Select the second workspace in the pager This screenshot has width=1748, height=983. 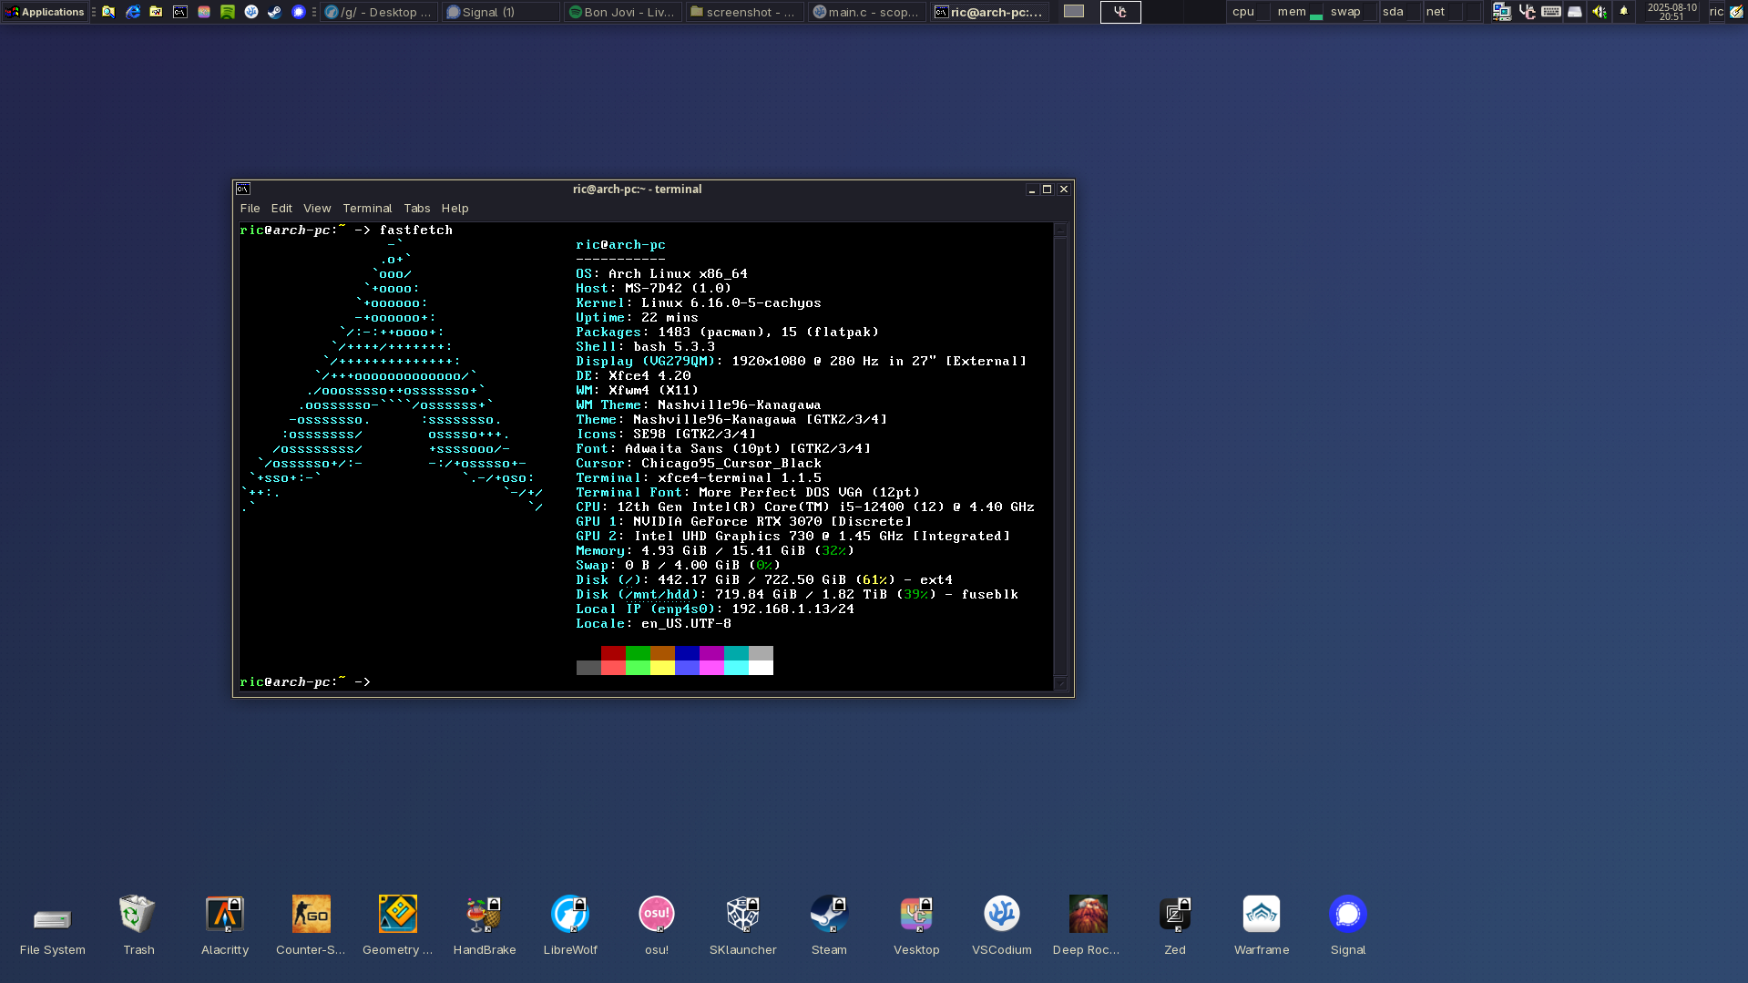[1120, 12]
